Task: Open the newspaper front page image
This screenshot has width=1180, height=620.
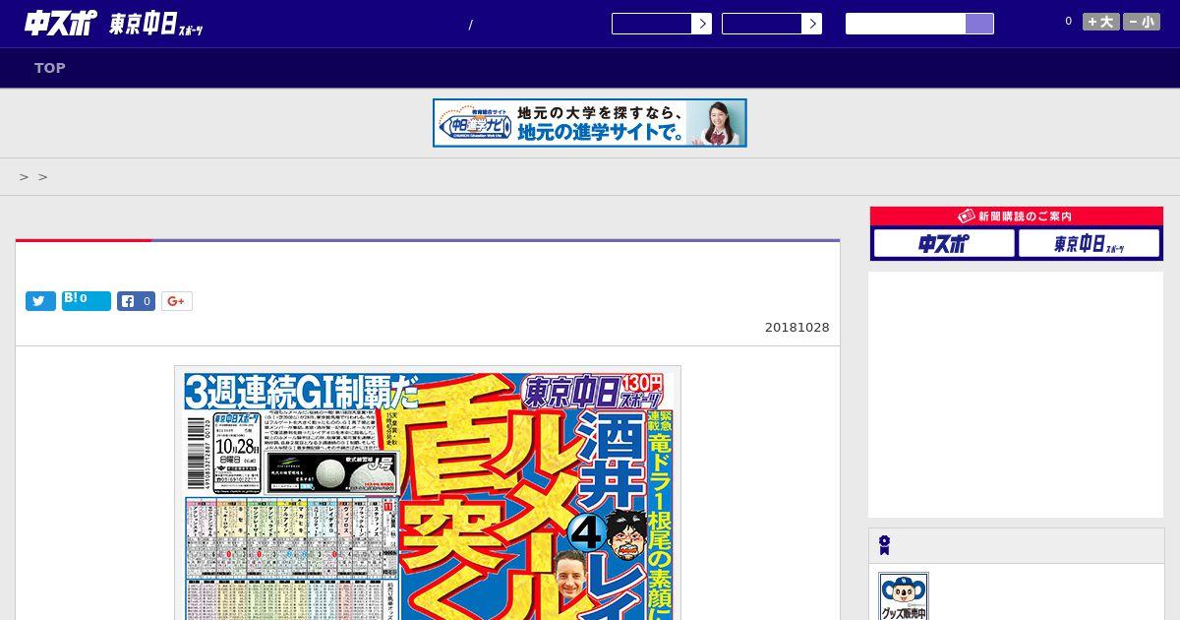Action: 428,493
